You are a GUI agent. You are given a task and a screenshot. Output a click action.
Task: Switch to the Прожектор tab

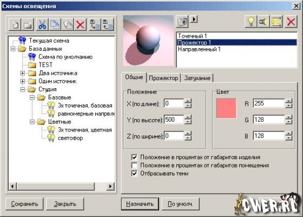(163, 78)
